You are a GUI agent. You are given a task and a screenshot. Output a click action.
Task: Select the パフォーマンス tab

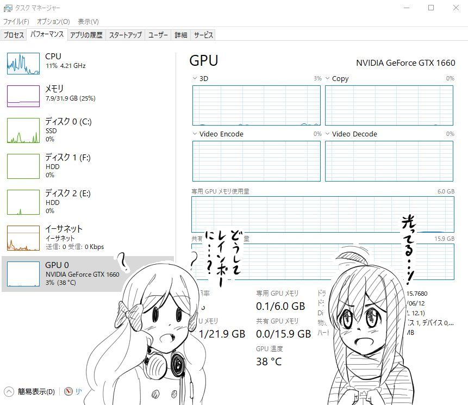47,34
